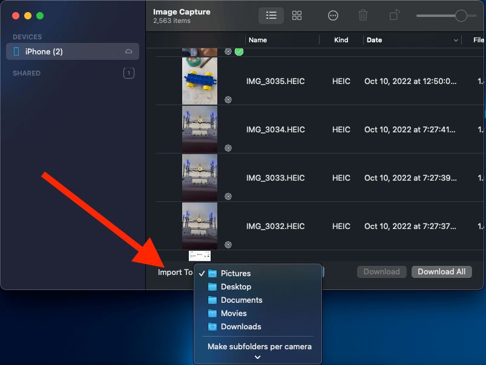Click the cloud icon beside iPhone (2)
Screen dimensions: 486x365
pos(129,51)
